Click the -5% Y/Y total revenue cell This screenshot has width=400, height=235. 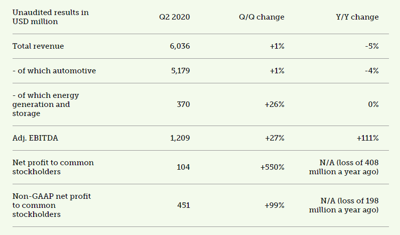372,46
